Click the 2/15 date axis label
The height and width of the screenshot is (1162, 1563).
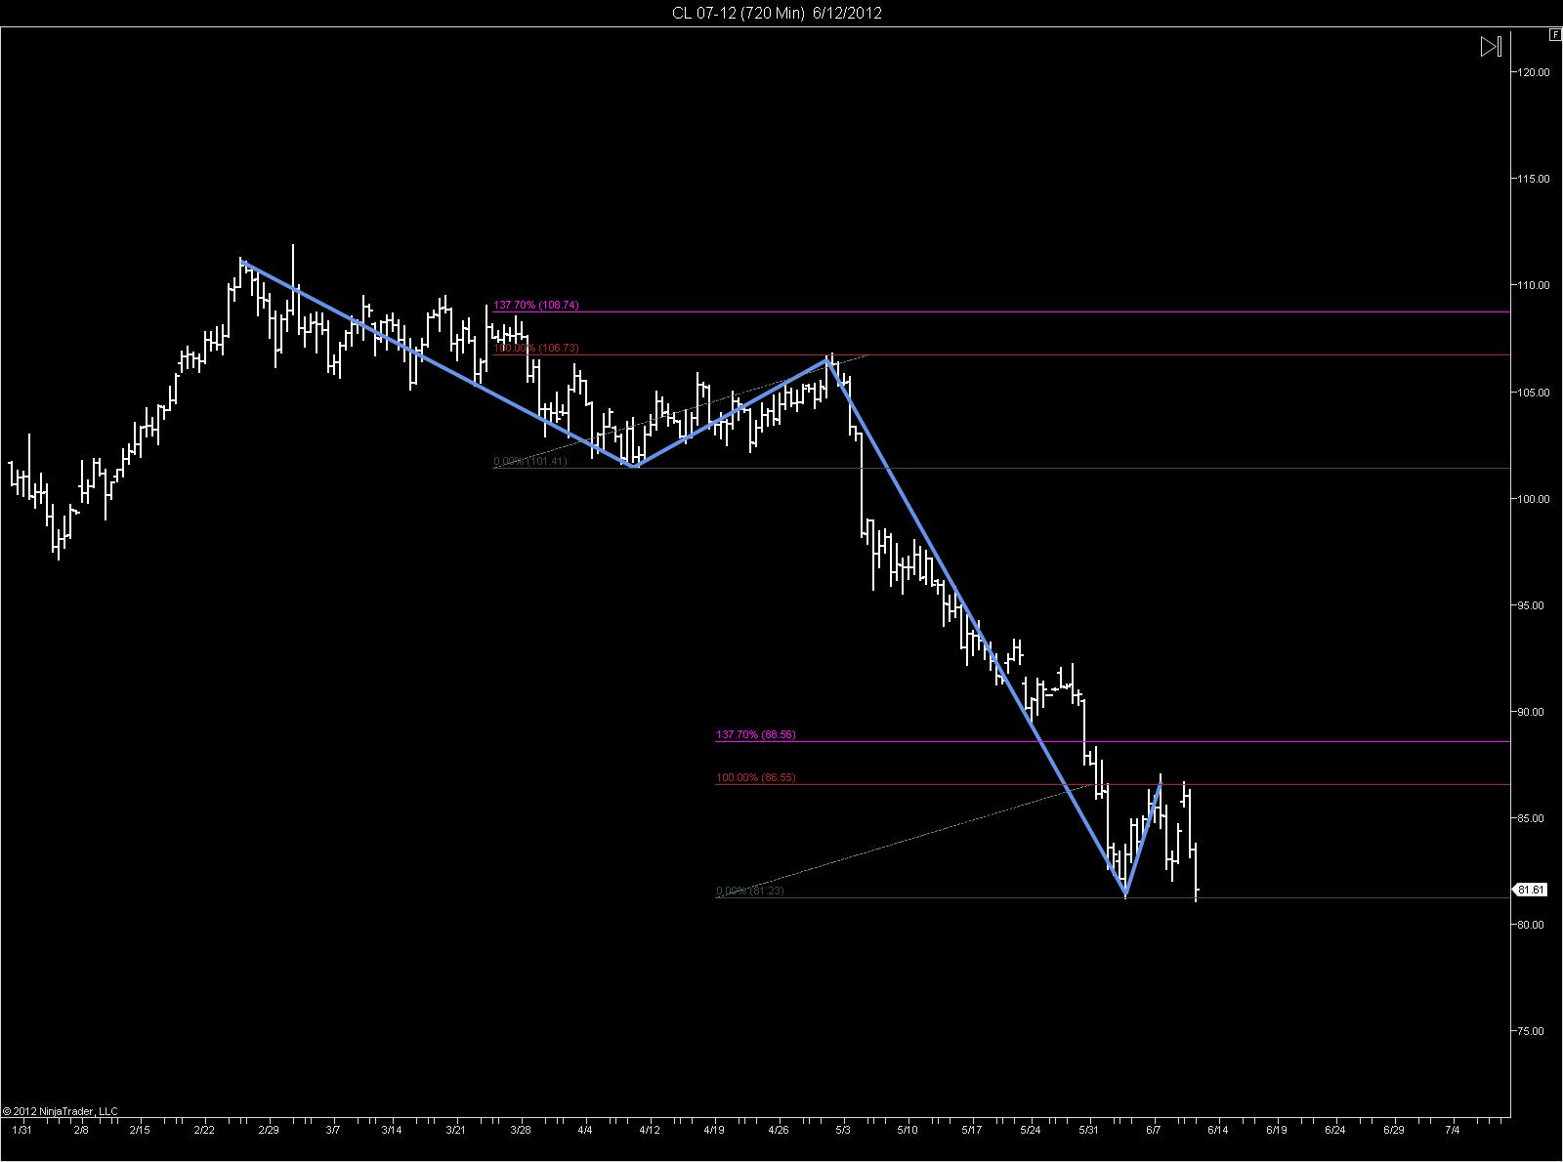[x=139, y=1130]
